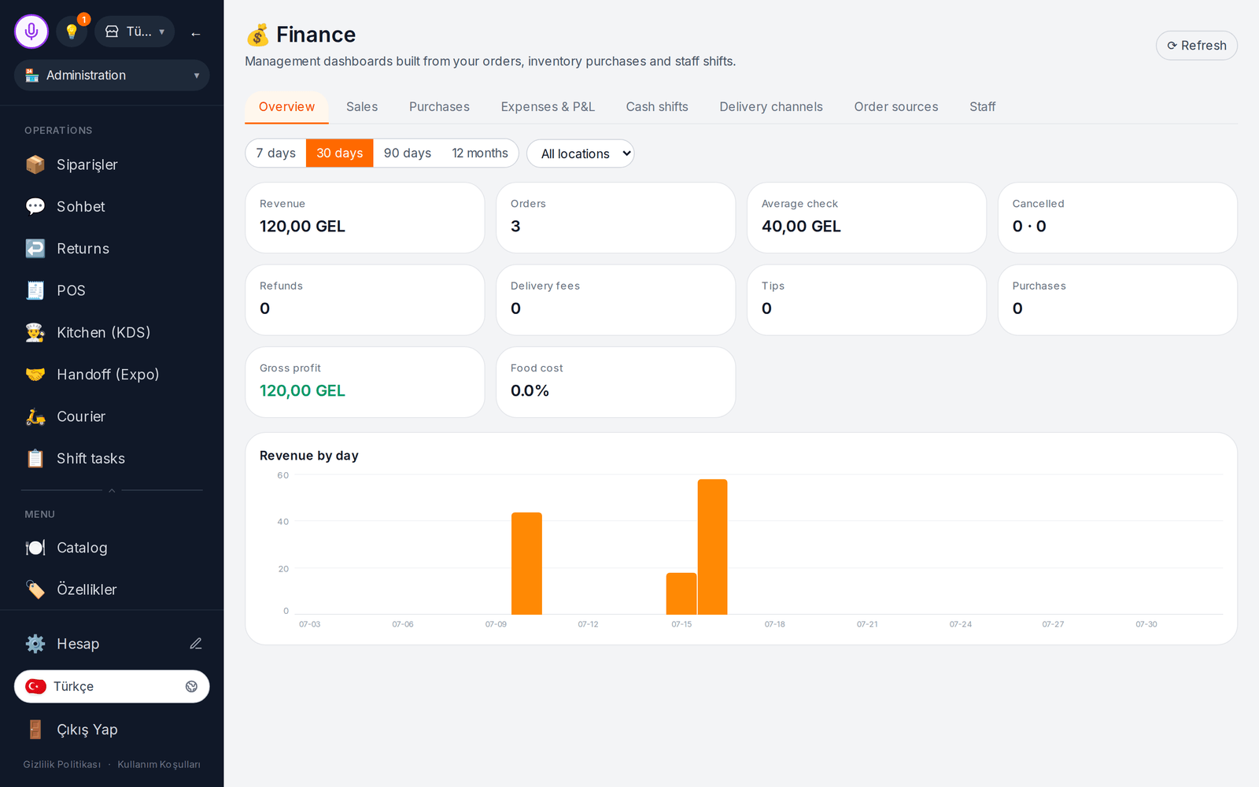This screenshot has width=1259, height=787.
Task: Go to Kitchen (KDS) chef icon
Action: point(35,332)
